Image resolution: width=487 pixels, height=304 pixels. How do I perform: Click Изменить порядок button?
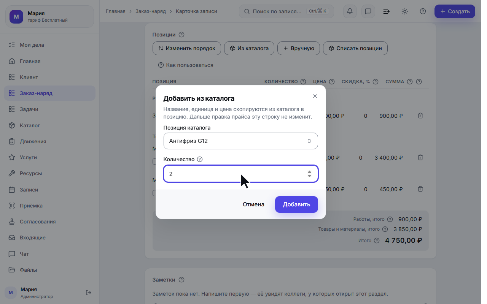[x=187, y=48]
